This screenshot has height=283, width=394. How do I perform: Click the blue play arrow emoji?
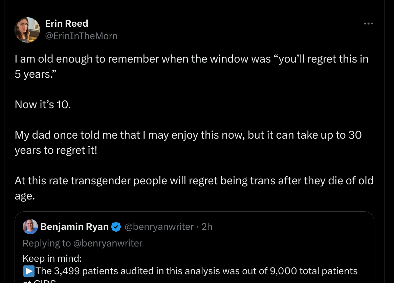[x=28, y=271]
